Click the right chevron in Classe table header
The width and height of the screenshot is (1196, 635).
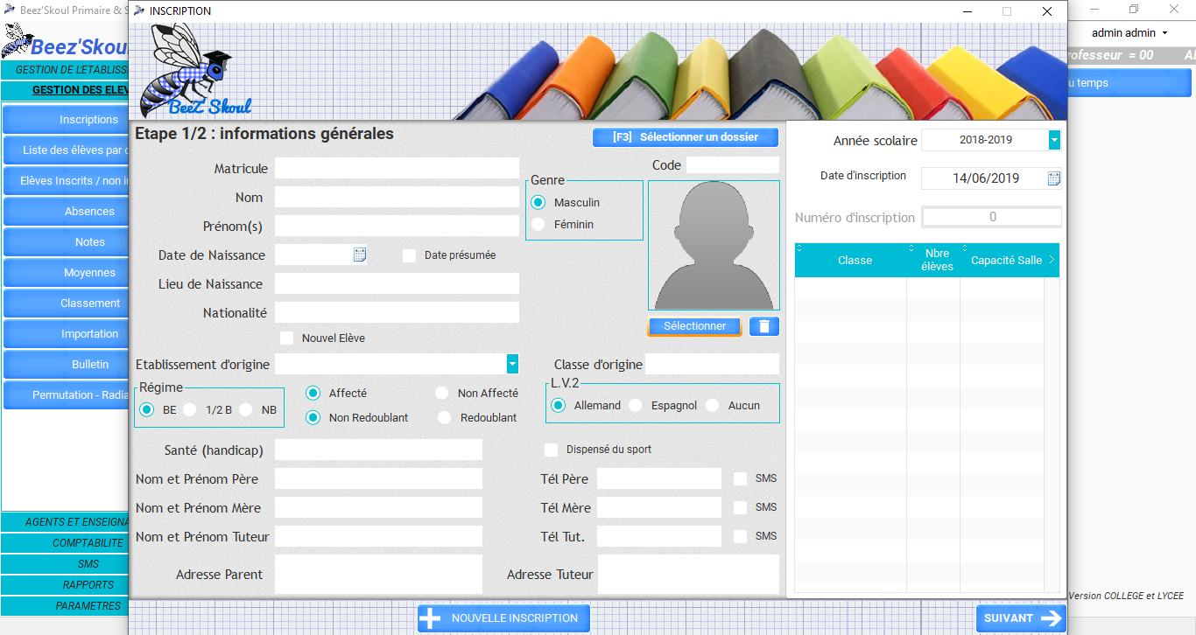(1052, 260)
